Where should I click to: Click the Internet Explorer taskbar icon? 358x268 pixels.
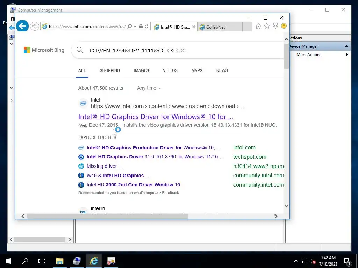94,261
